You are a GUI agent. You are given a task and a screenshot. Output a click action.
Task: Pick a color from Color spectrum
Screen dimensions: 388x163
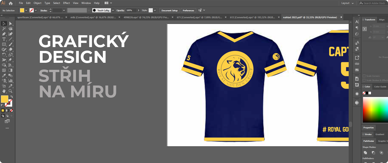375,110
